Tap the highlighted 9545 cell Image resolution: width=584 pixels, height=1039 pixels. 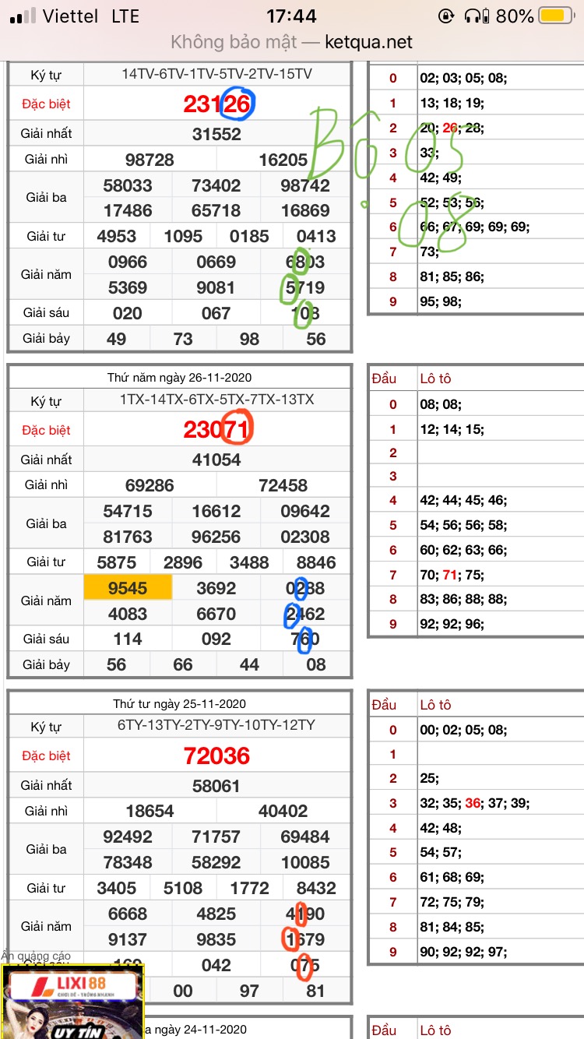pyautogui.click(x=128, y=588)
